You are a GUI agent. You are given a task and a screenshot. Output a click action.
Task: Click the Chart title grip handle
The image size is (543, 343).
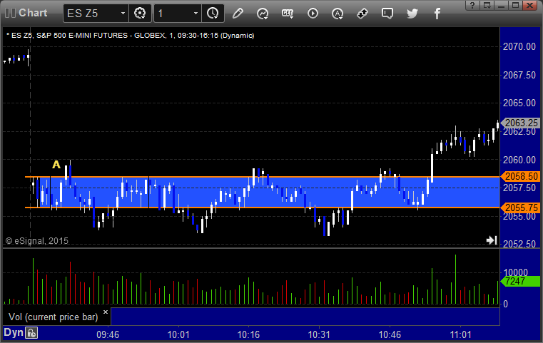[11, 13]
